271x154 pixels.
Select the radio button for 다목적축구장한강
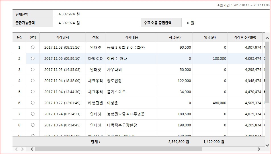pyautogui.click(x=33, y=125)
